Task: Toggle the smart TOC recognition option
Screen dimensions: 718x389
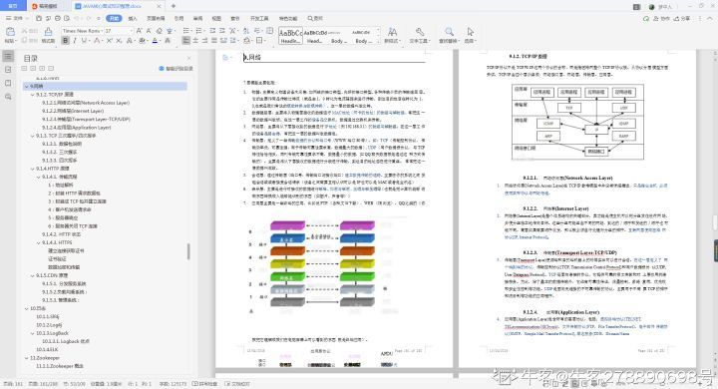Action: pos(176,69)
